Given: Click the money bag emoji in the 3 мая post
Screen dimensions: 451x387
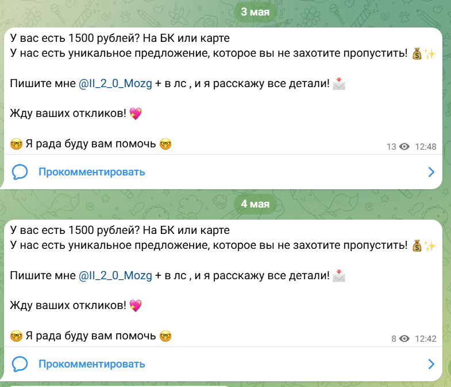Looking at the screenshot, I should (x=418, y=54).
